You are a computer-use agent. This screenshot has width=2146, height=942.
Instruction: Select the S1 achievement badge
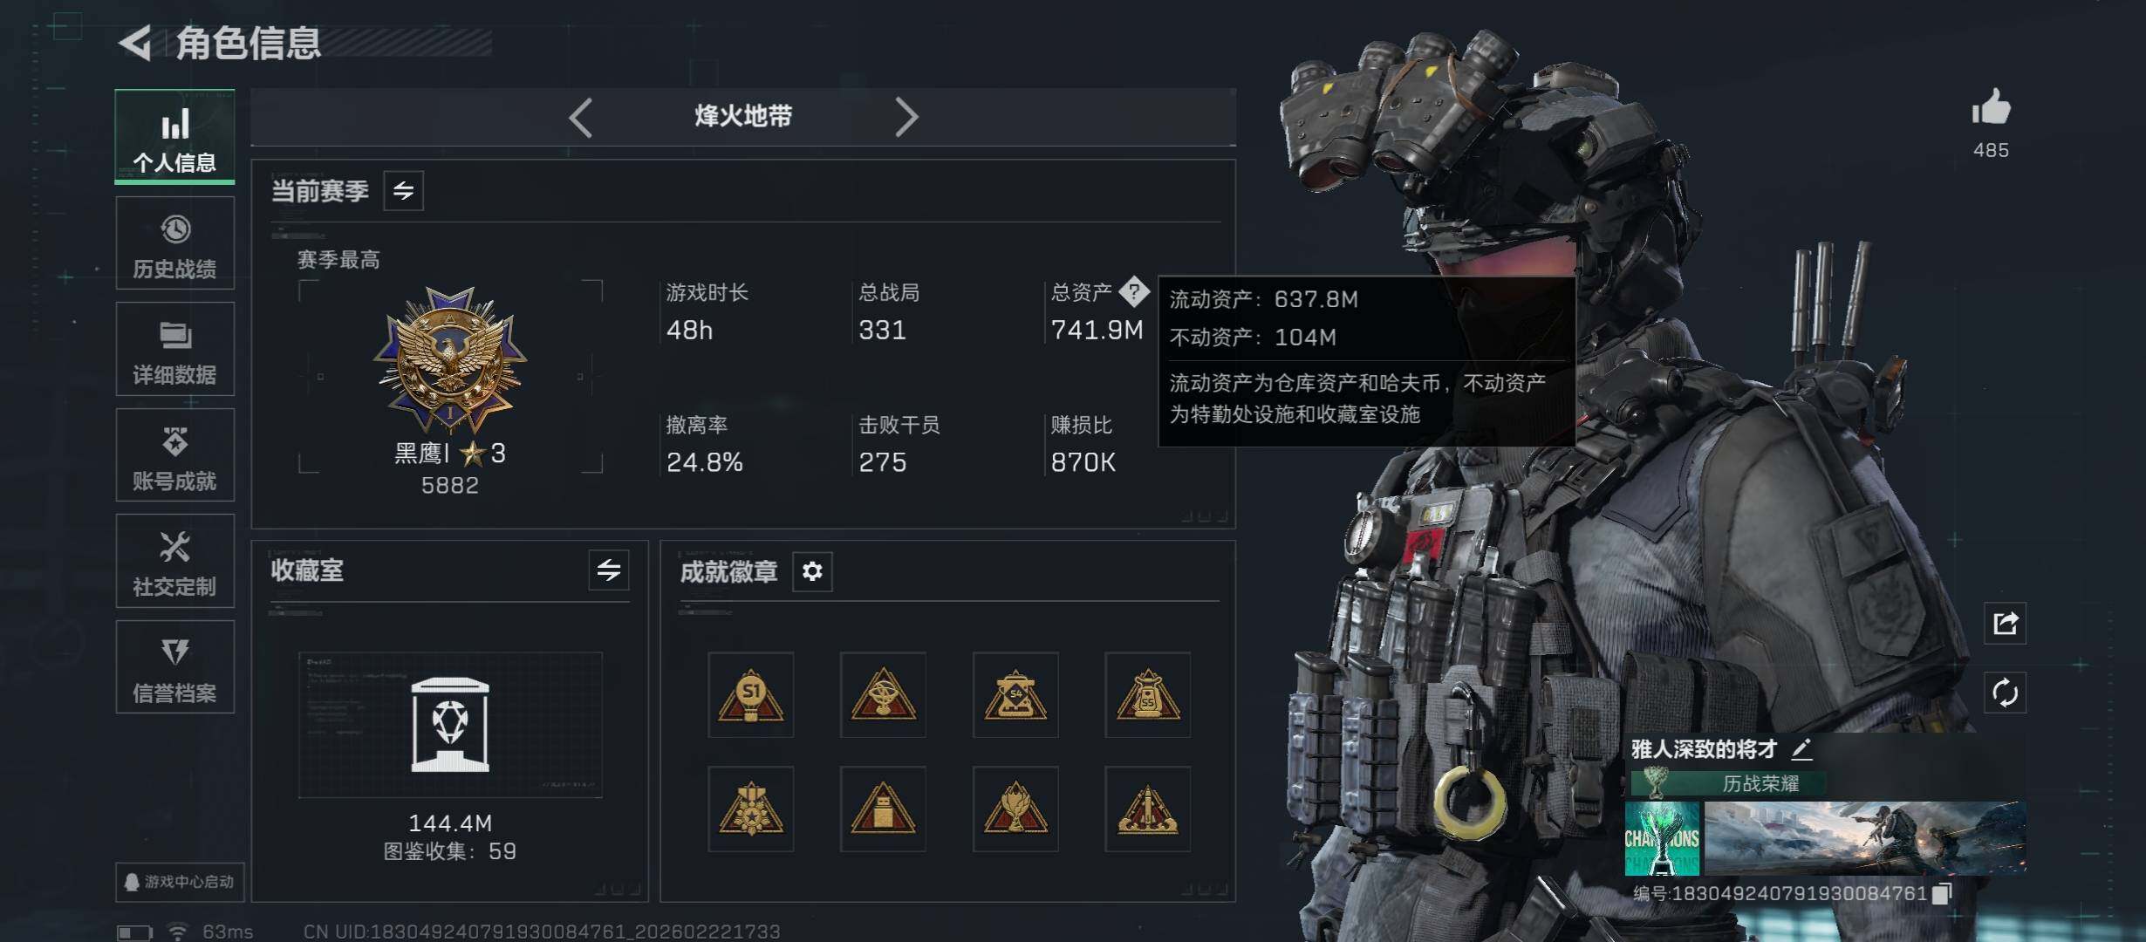pyautogui.click(x=750, y=695)
